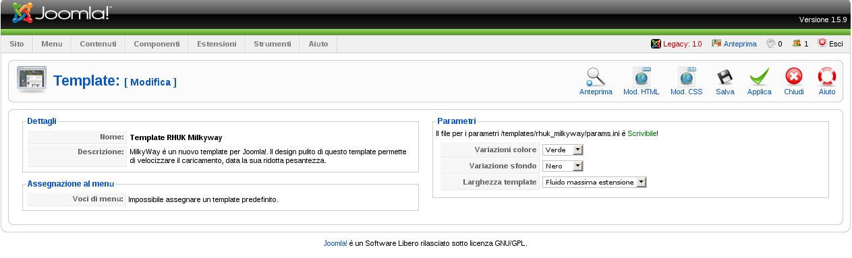Click the Descrizione label
Image resolution: width=852 pixels, height=258 pixels.
[101, 152]
